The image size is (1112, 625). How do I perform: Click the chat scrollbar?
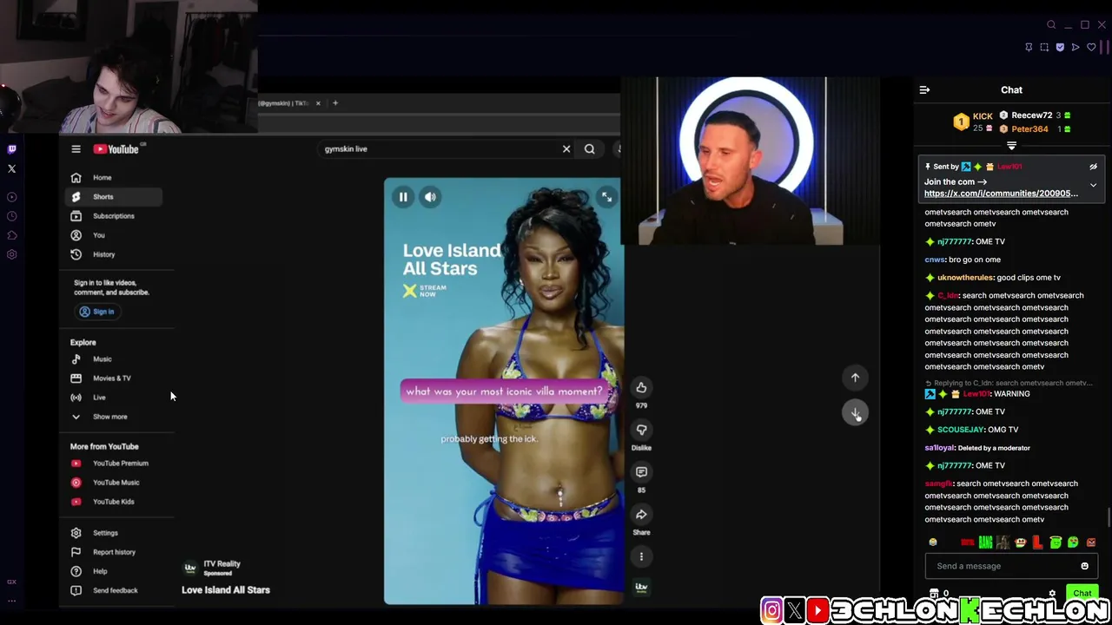coord(1109,517)
